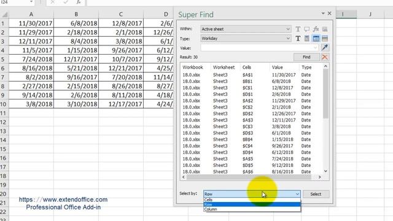Viewport: 393px width, 221px height.
Task: Click cell C4 containing 9/26/2017
Action: click(x=121, y=50)
